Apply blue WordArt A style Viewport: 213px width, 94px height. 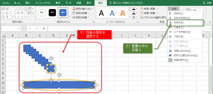[112, 13]
